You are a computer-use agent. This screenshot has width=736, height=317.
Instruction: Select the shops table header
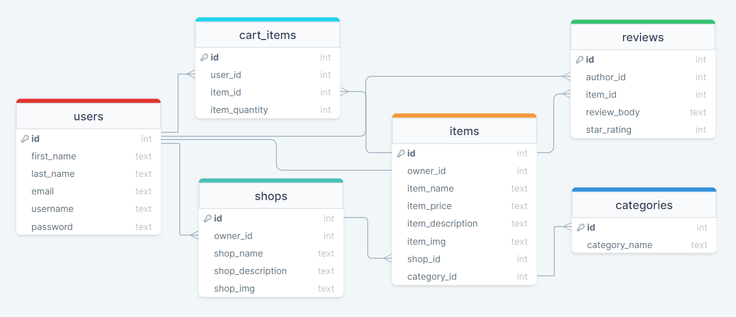[271, 196]
